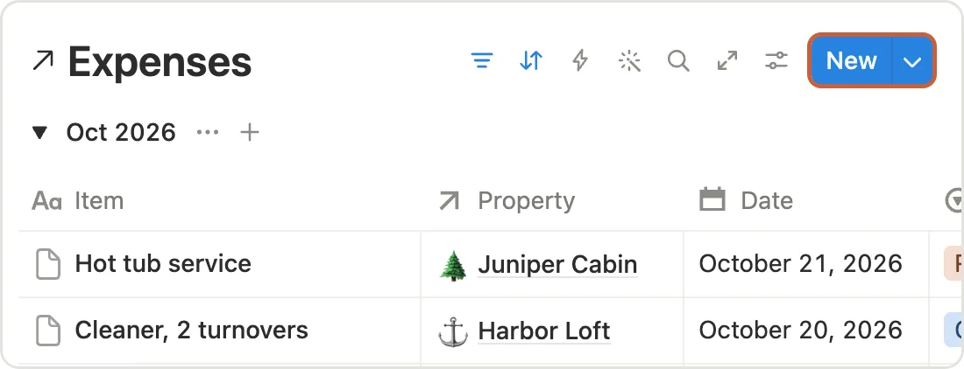
Task: Open view settings sliders icon
Action: point(776,60)
